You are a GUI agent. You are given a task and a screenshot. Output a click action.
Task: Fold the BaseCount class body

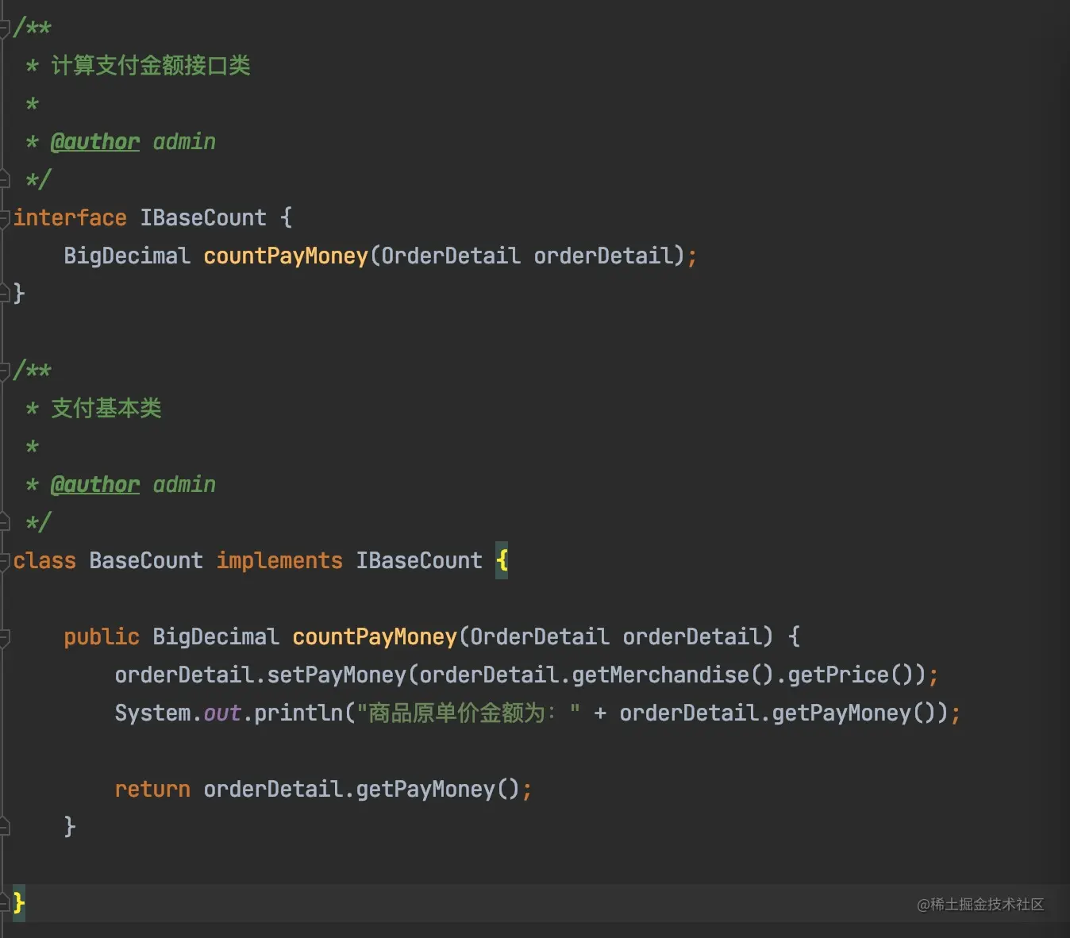pyautogui.click(x=4, y=560)
